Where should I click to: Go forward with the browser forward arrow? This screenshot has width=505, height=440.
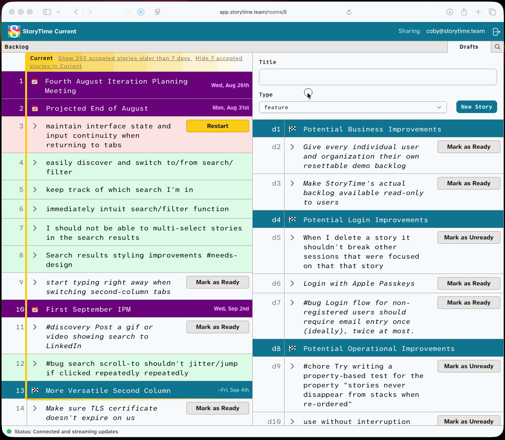click(90, 12)
